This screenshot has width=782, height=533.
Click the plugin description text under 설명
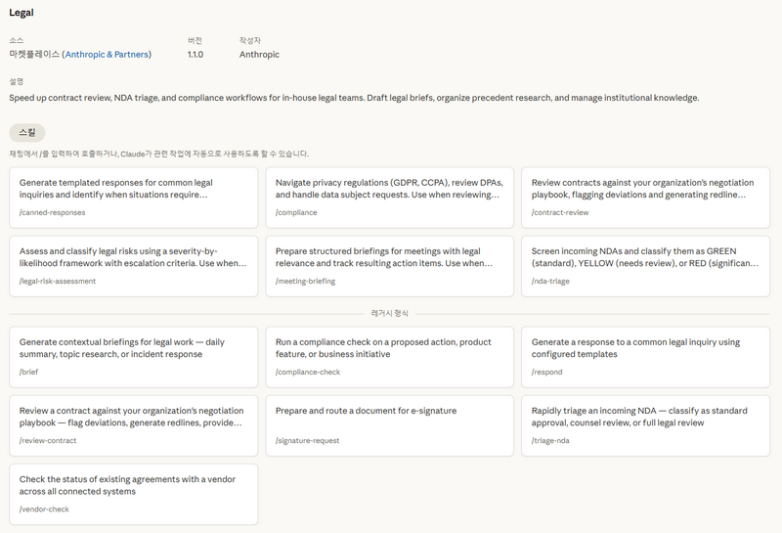click(x=354, y=98)
